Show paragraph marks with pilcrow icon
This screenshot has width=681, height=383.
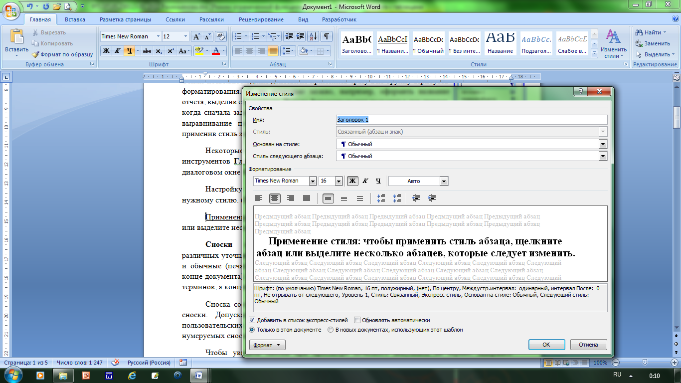click(326, 36)
